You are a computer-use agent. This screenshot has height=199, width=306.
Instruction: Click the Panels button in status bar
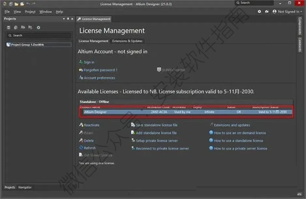299,194
